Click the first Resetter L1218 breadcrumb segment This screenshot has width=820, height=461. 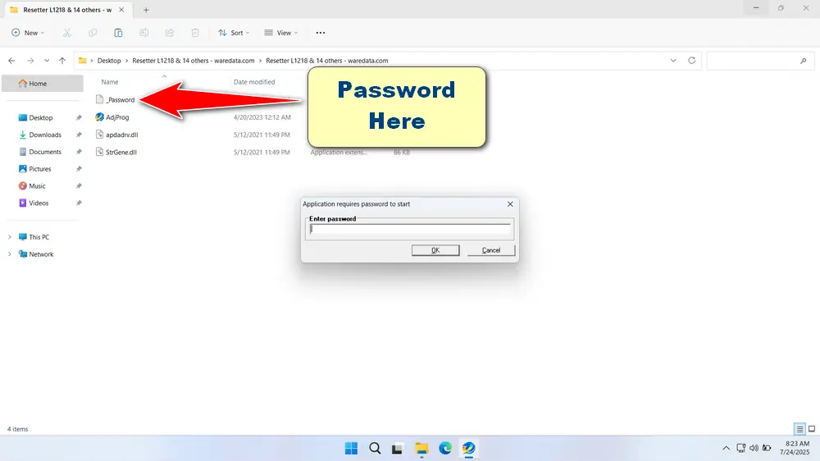pyautogui.click(x=194, y=61)
